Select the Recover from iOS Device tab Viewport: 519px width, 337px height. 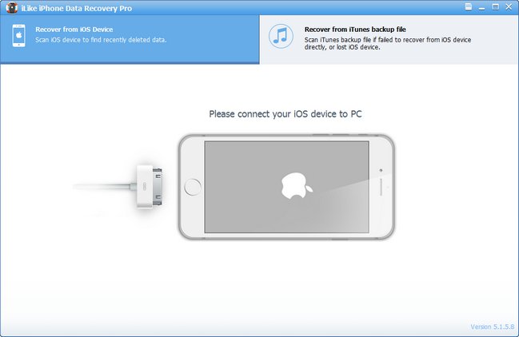[130, 39]
